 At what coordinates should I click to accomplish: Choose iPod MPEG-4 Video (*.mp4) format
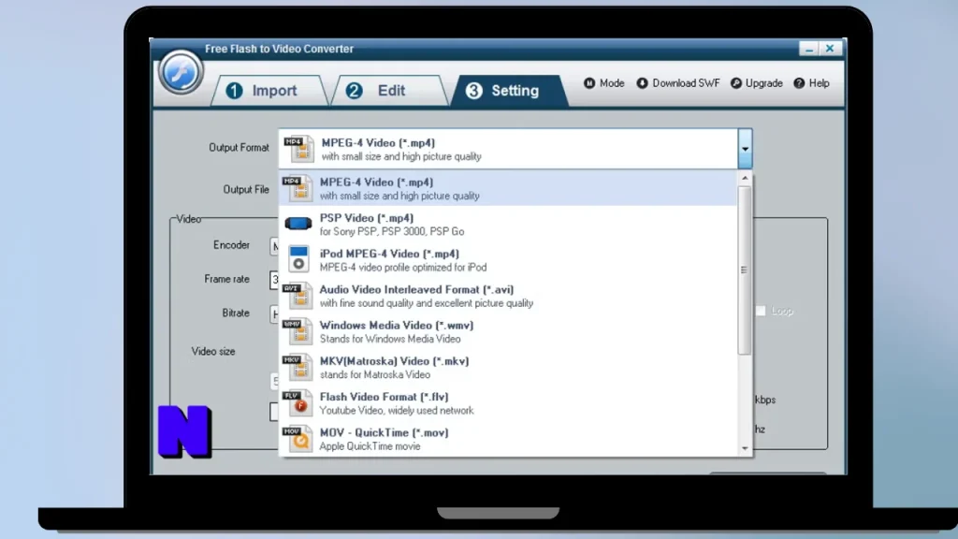point(508,260)
